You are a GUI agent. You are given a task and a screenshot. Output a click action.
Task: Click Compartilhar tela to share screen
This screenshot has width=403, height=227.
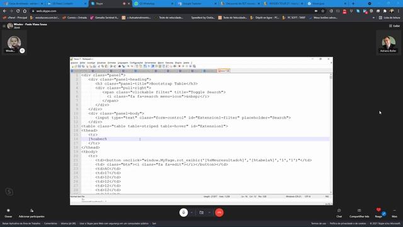coord(360,213)
